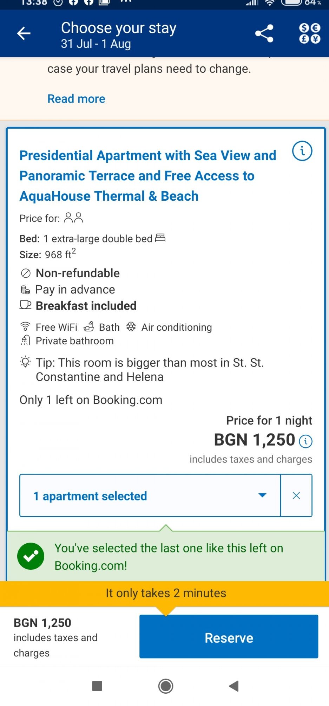
Task: Tap the Reserve button
Action: (229, 636)
